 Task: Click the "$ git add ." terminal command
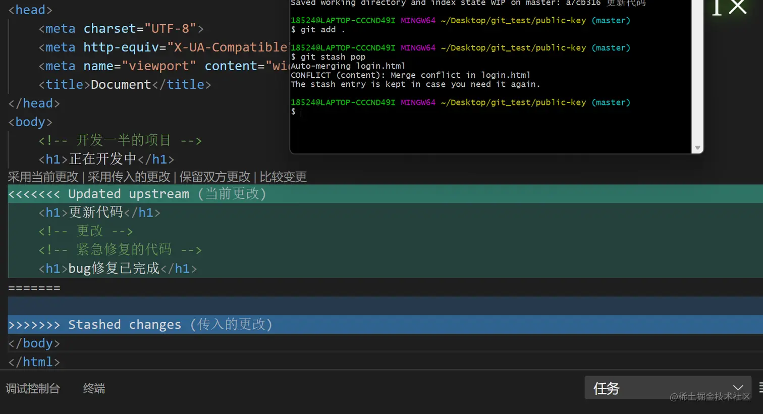pyautogui.click(x=318, y=30)
